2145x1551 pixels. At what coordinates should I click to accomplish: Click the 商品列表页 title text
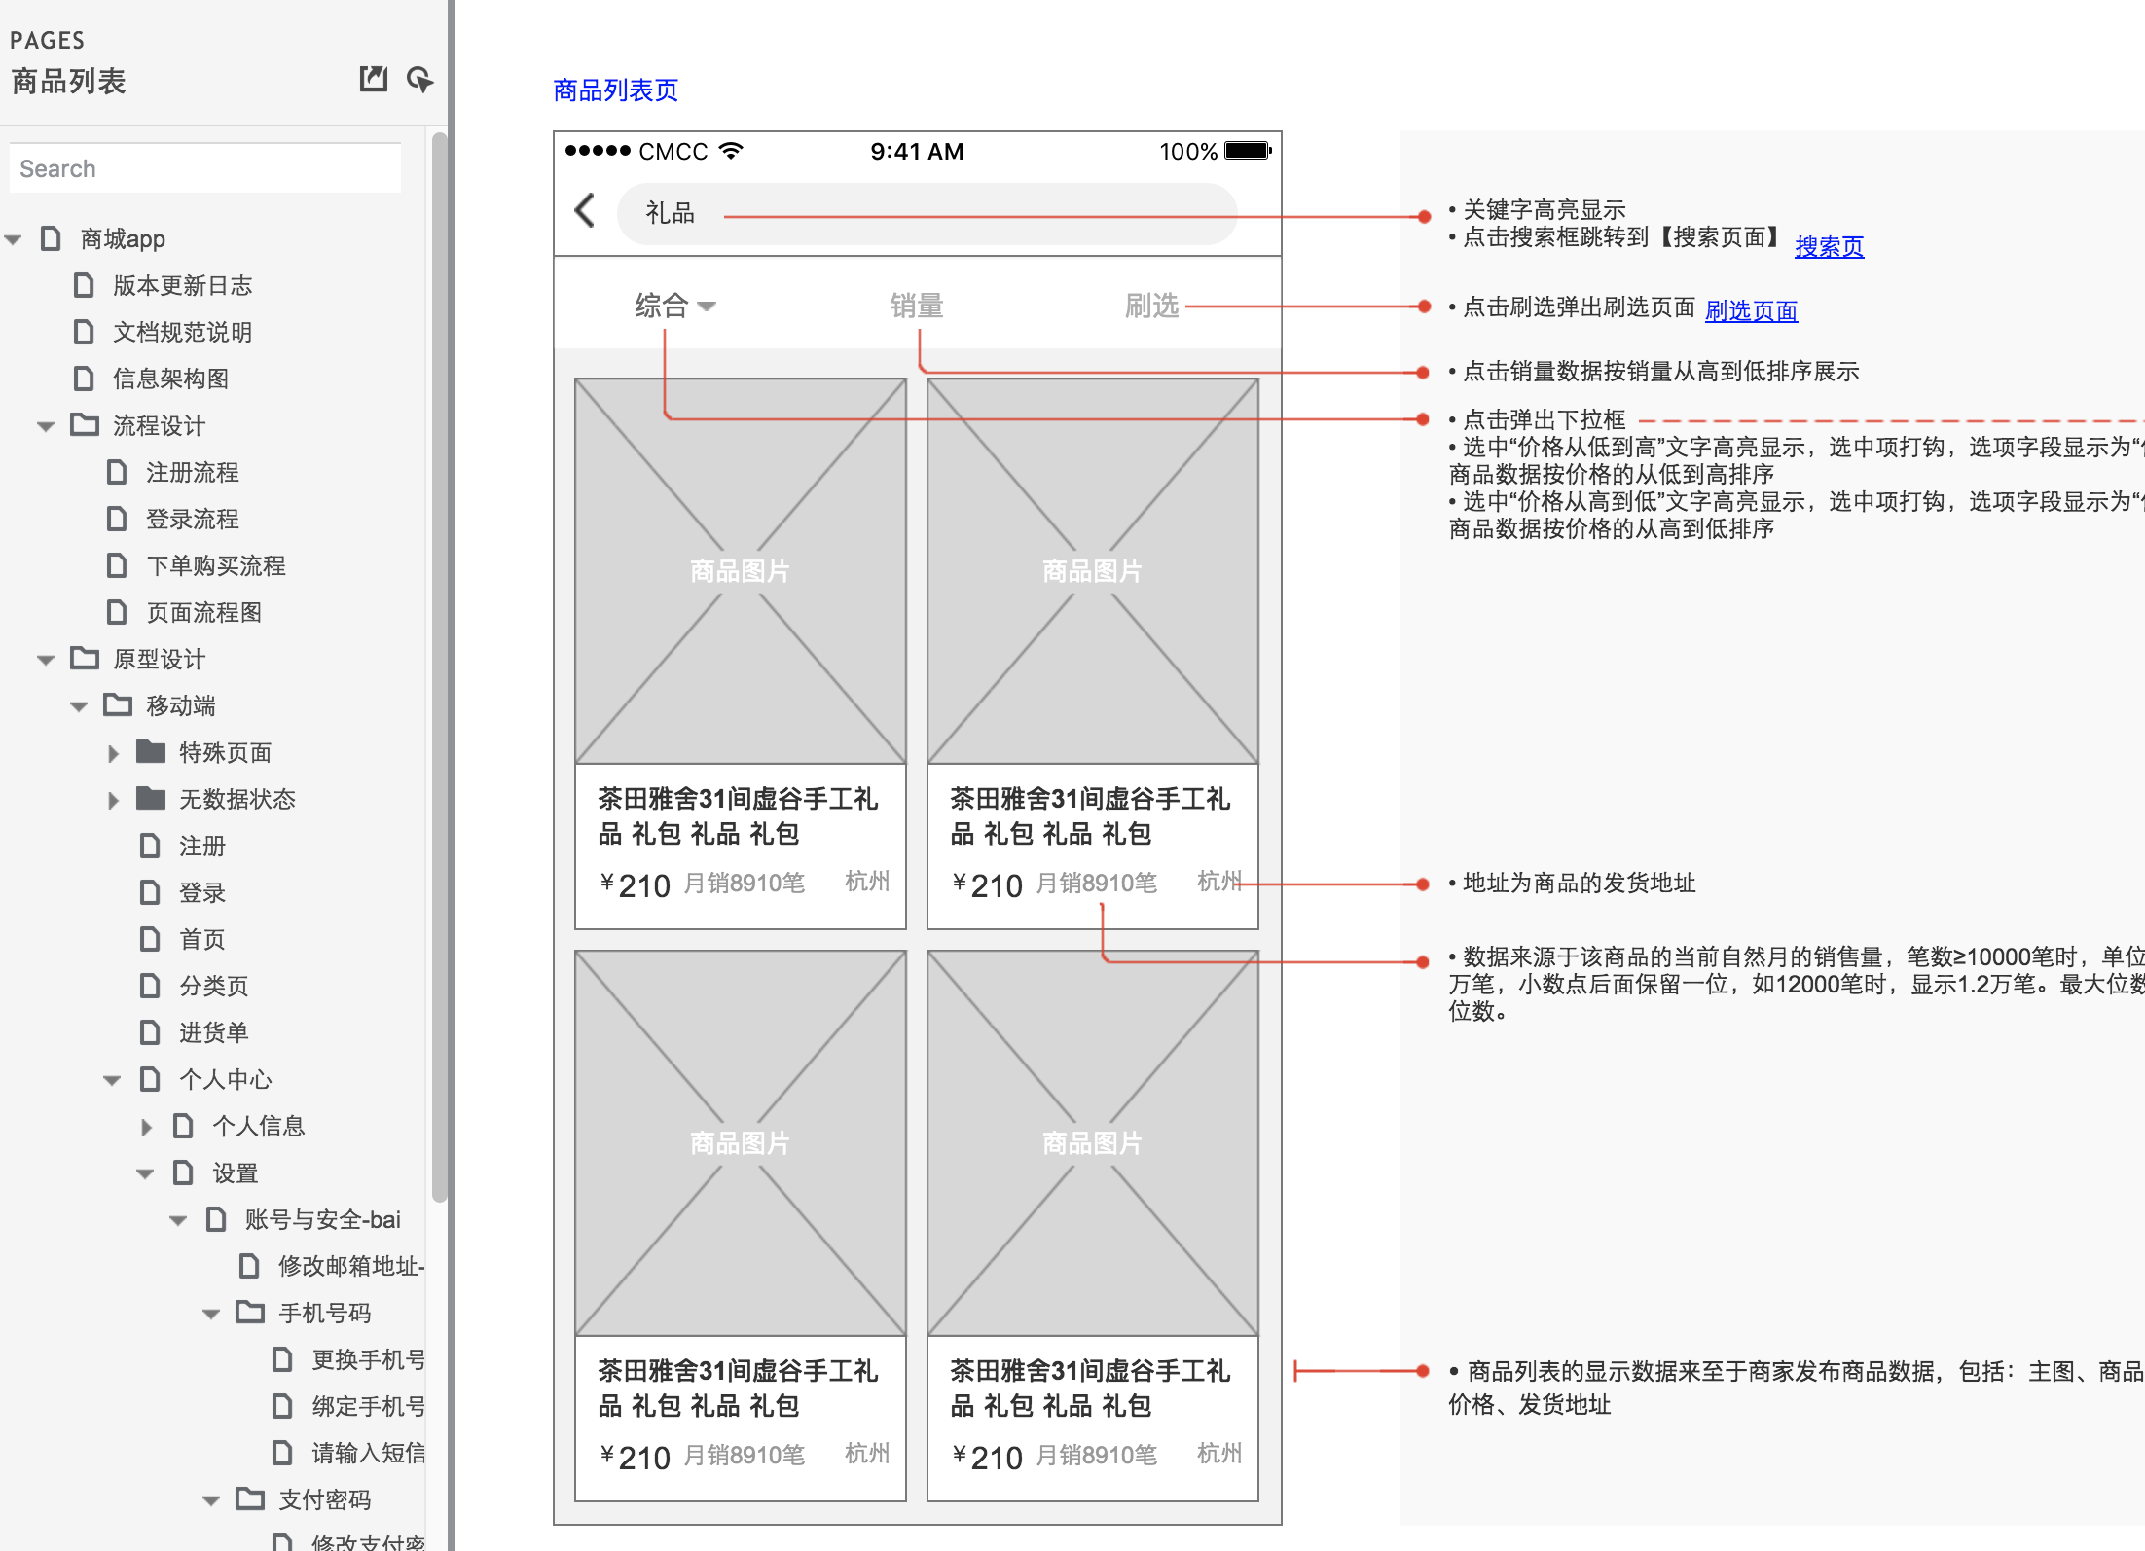click(x=616, y=90)
